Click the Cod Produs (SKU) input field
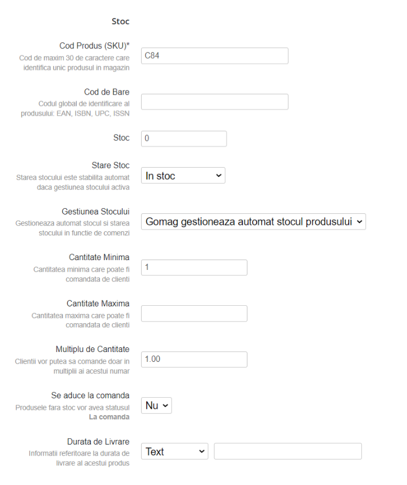407x485 pixels. coord(214,55)
